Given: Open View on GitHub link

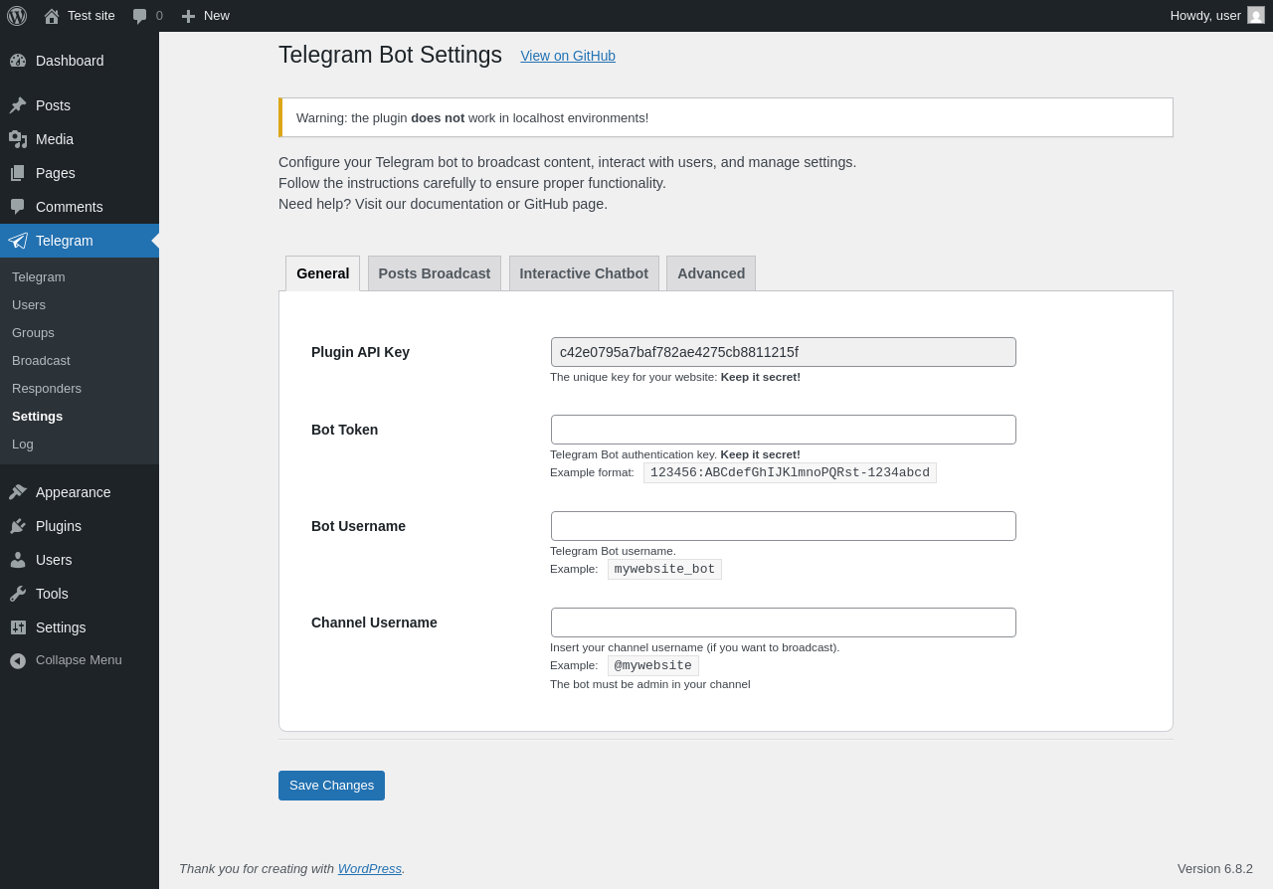Looking at the screenshot, I should [568, 56].
